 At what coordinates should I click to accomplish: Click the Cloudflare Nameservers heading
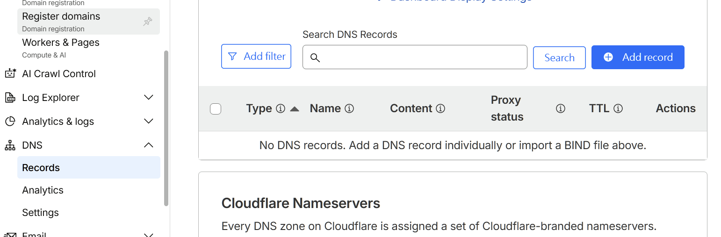tap(301, 203)
